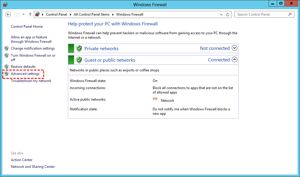The width and height of the screenshot is (300, 177).
Task: Click the shield icon beside Restore defaults
Action: (6, 67)
